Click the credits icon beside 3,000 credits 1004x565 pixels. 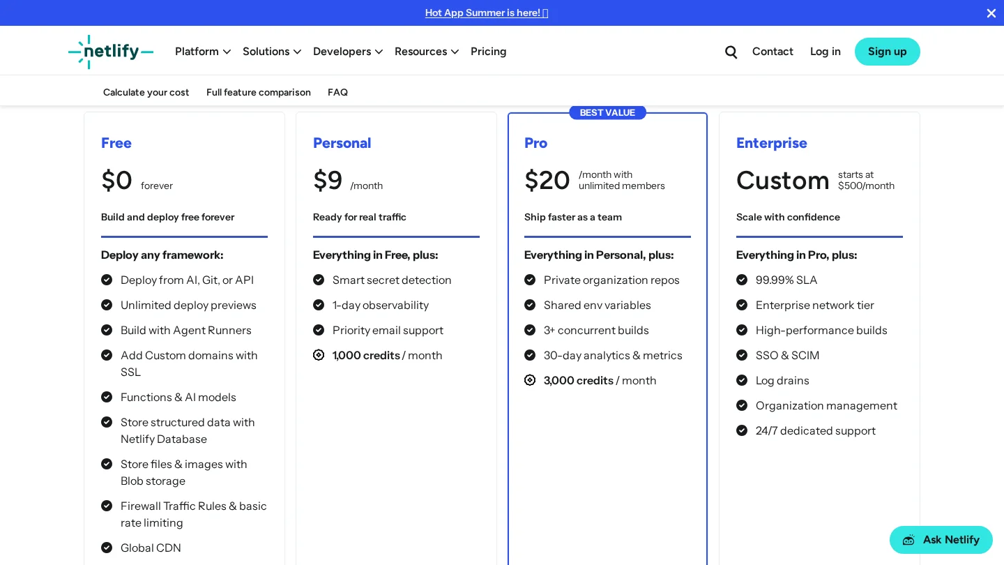coord(530,380)
